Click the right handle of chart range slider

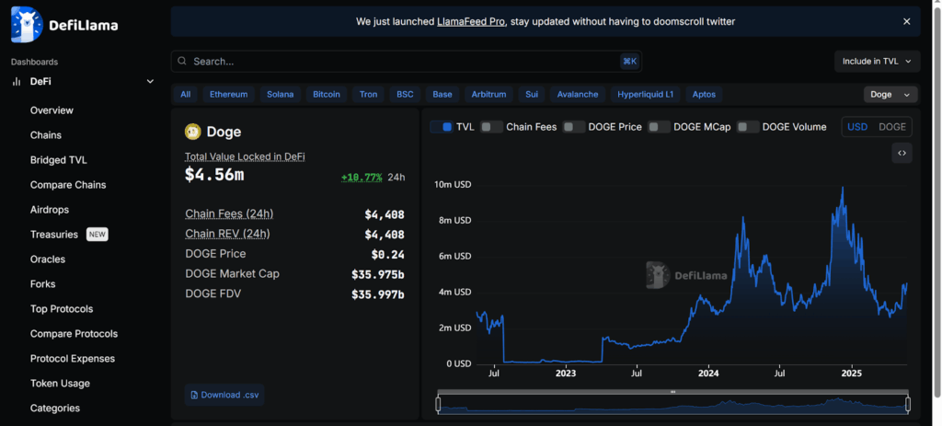click(x=908, y=404)
